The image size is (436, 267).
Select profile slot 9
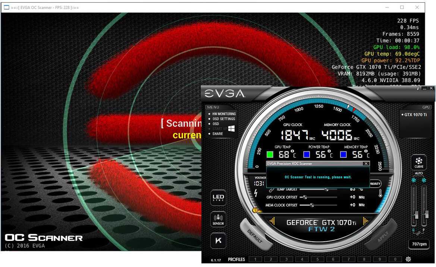point(380,259)
